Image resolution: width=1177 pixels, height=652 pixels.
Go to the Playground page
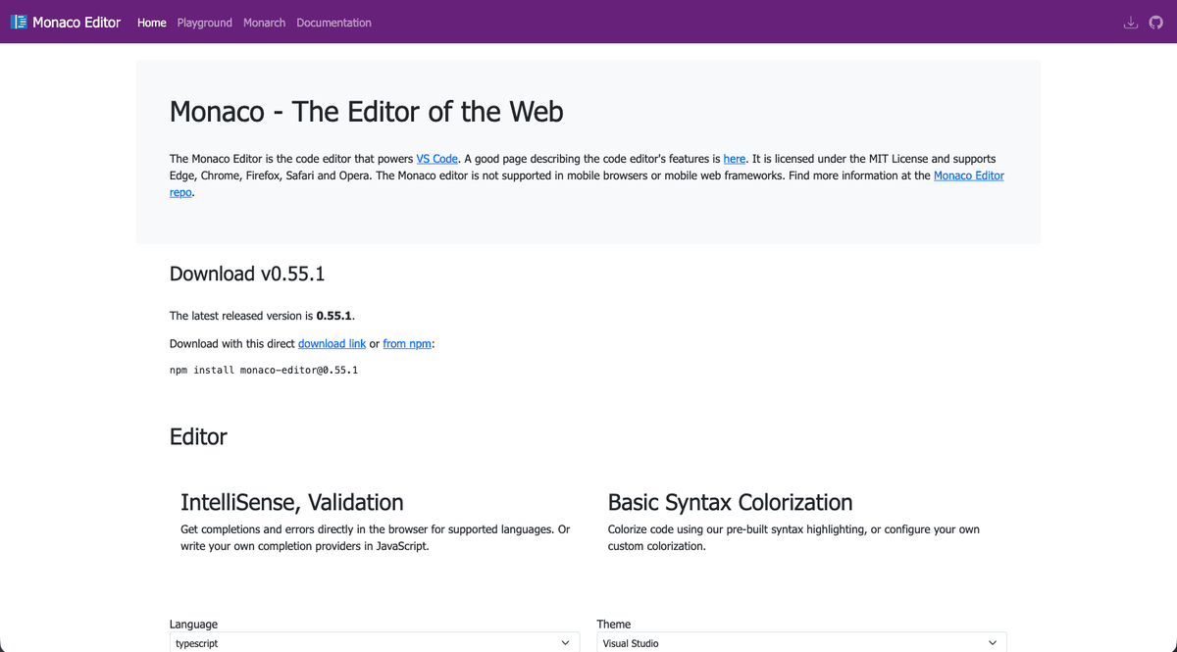coord(205,23)
